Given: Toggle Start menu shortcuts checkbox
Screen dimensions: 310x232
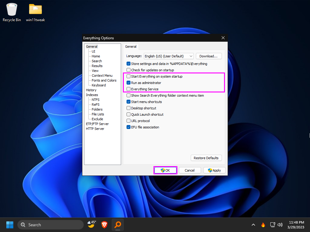Looking at the screenshot, I should (x=144, y=102).
